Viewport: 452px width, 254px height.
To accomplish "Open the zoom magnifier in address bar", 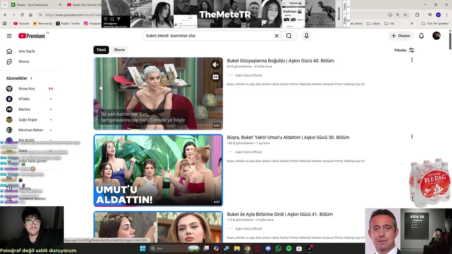I will [398, 15].
